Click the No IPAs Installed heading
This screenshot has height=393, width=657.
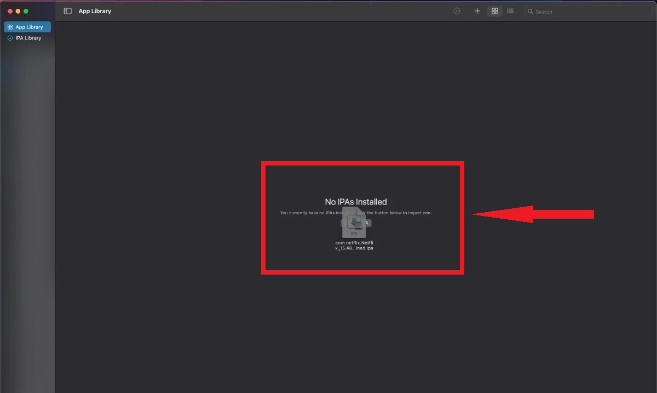click(x=355, y=202)
